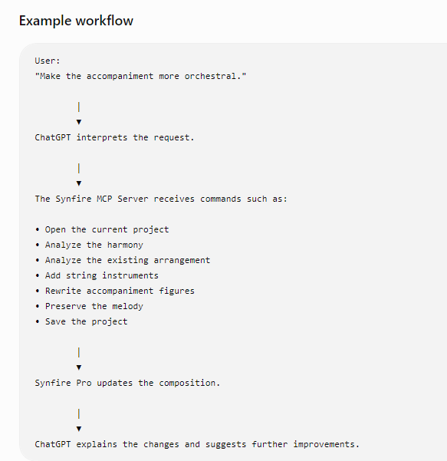The width and height of the screenshot is (447, 461).
Task: Click 'Analyze the existing arrangement' bullet item
Action: pos(123,260)
